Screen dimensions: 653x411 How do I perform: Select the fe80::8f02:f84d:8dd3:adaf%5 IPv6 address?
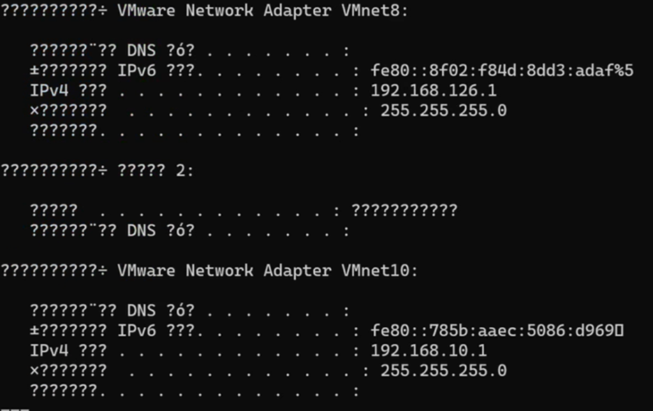pyautogui.click(x=502, y=71)
